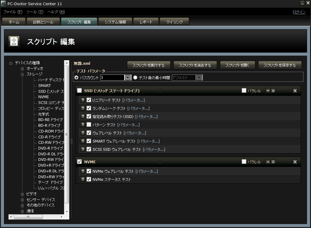The height and width of the screenshot is (228, 311).
Task: Expand the 通信 tree node
Action: (22, 211)
